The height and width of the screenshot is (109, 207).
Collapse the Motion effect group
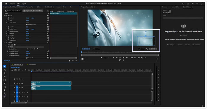5,16
